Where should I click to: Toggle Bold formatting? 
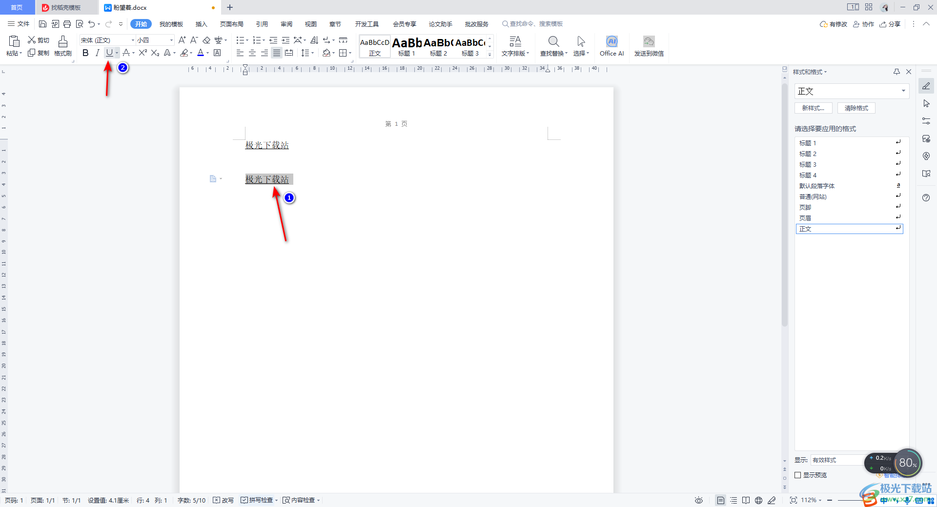(x=85, y=53)
